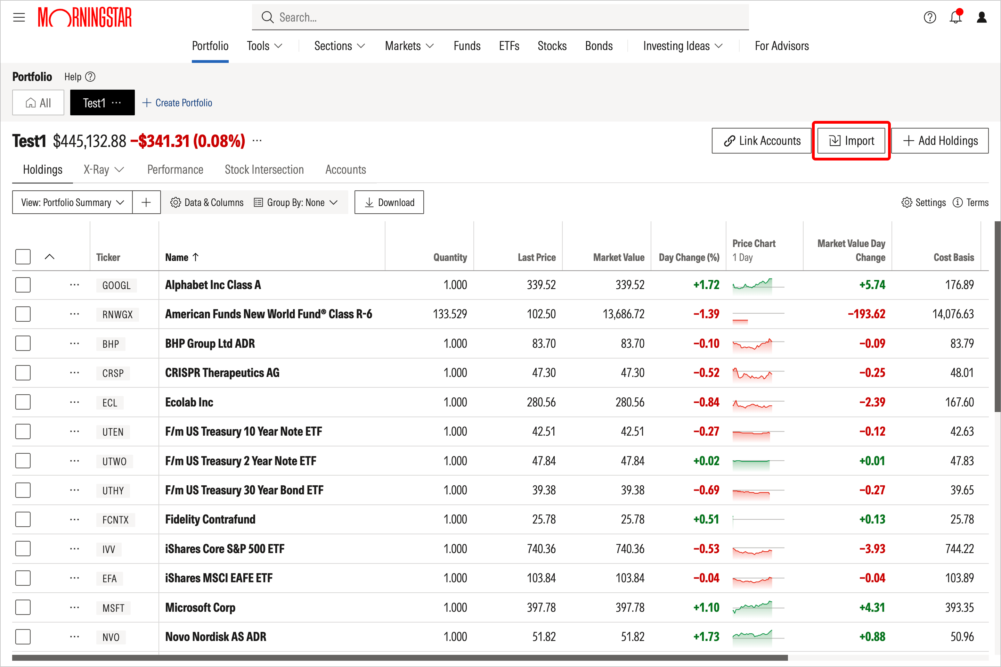Check the Alphabet Inc Class A row
Viewport: 1001px width, 667px height.
pos(23,285)
